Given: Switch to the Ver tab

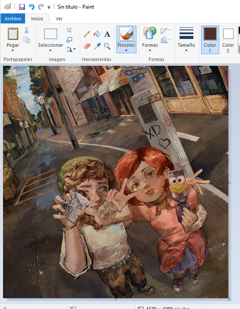Looking at the screenshot, I should pos(59,19).
